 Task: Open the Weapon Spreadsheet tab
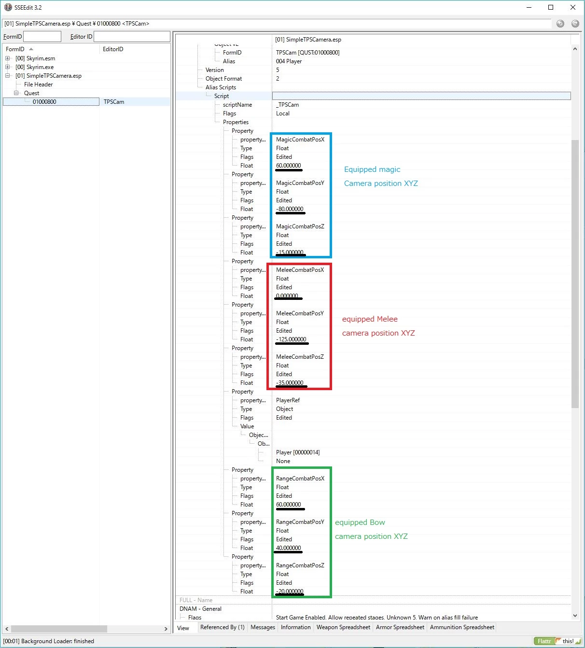343,627
